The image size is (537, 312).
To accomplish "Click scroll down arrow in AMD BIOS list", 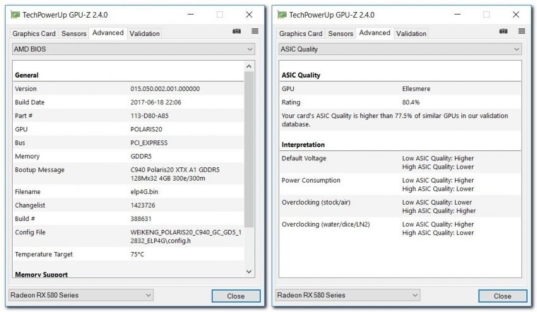I will click(x=249, y=271).
